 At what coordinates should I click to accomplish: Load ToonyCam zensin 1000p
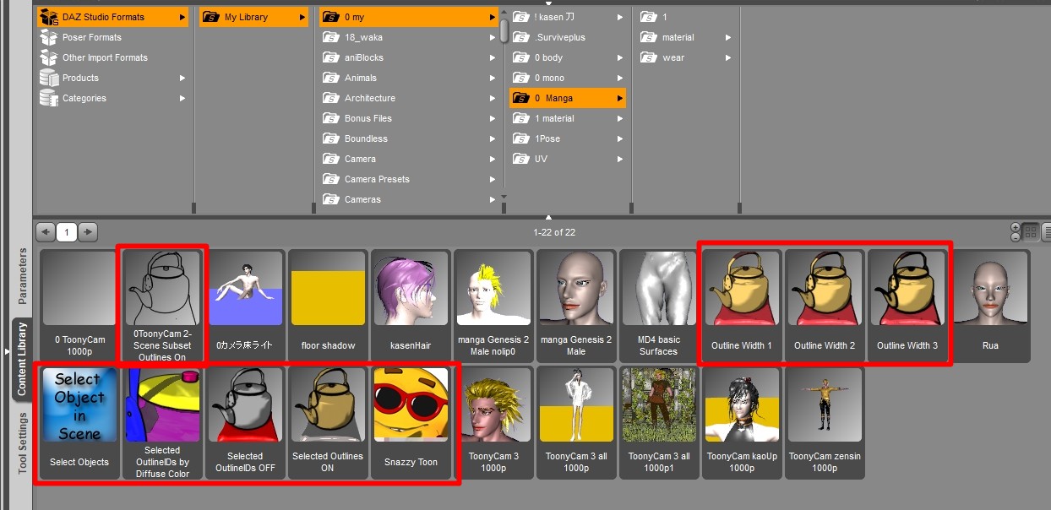tap(825, 423)
